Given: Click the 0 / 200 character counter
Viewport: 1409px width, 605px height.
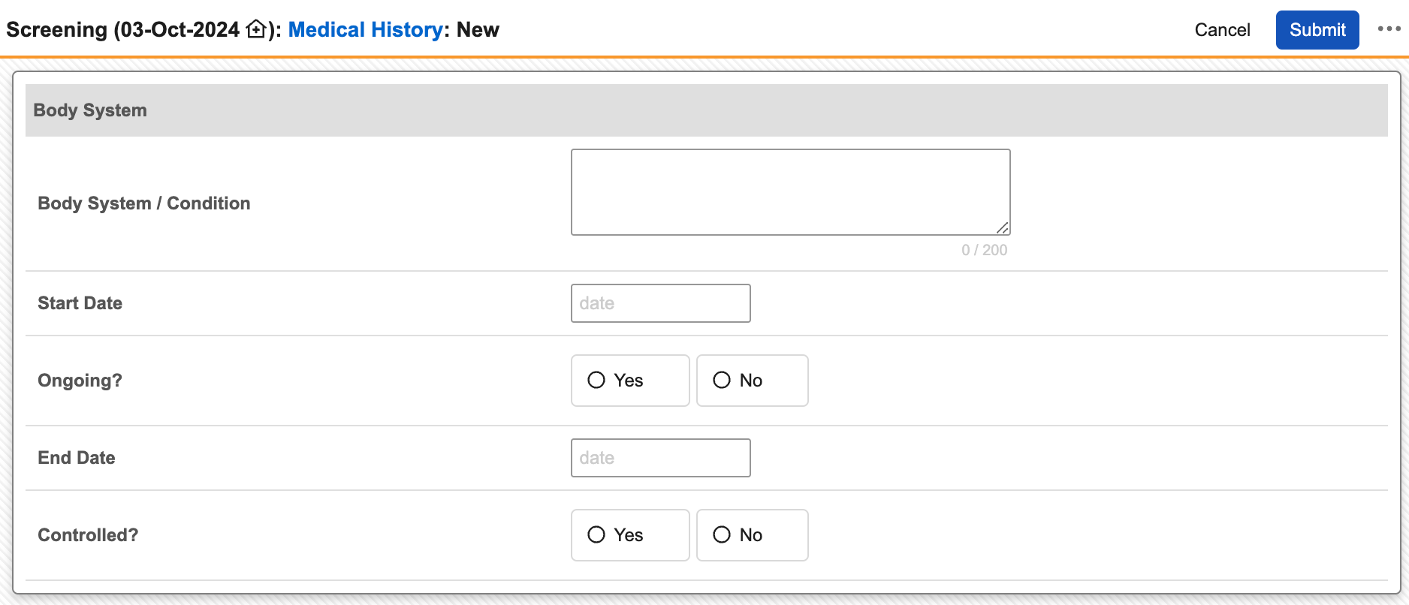Looking at the screenshot, I should click(984, 250).
